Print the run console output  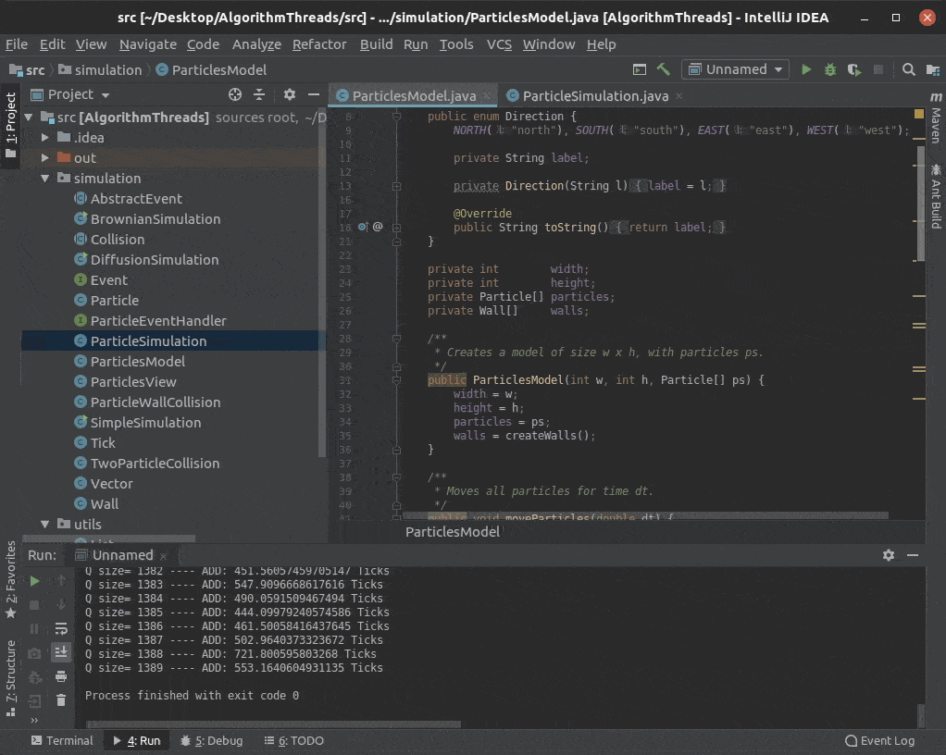61,676
